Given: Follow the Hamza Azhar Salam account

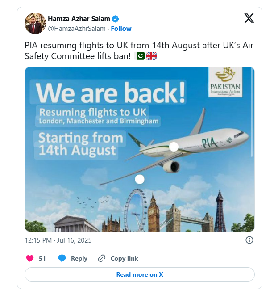Looking at the screenshot, I should pos(121,29).
